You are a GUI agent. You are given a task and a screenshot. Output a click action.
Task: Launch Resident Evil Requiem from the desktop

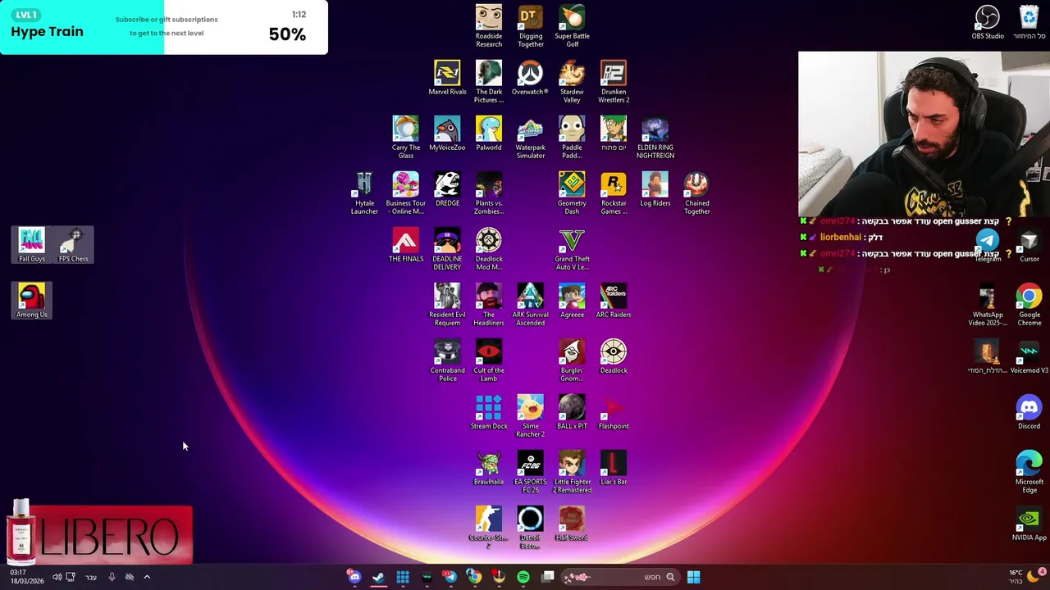pyautogui.click(x=447, y=305)
